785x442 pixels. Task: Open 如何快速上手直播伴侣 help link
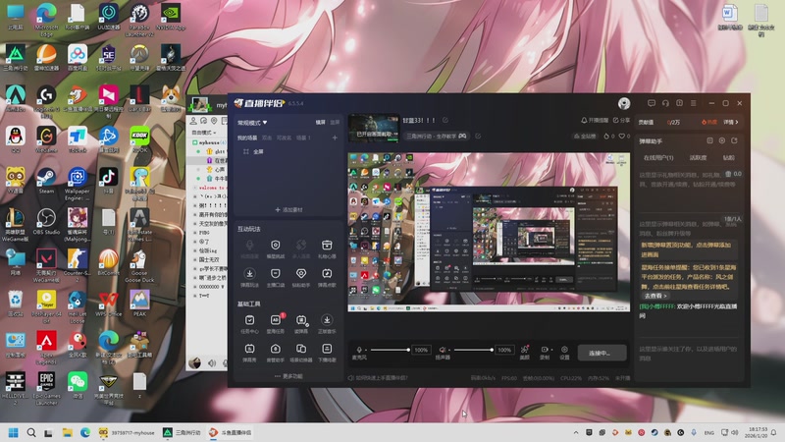[378, 378]
